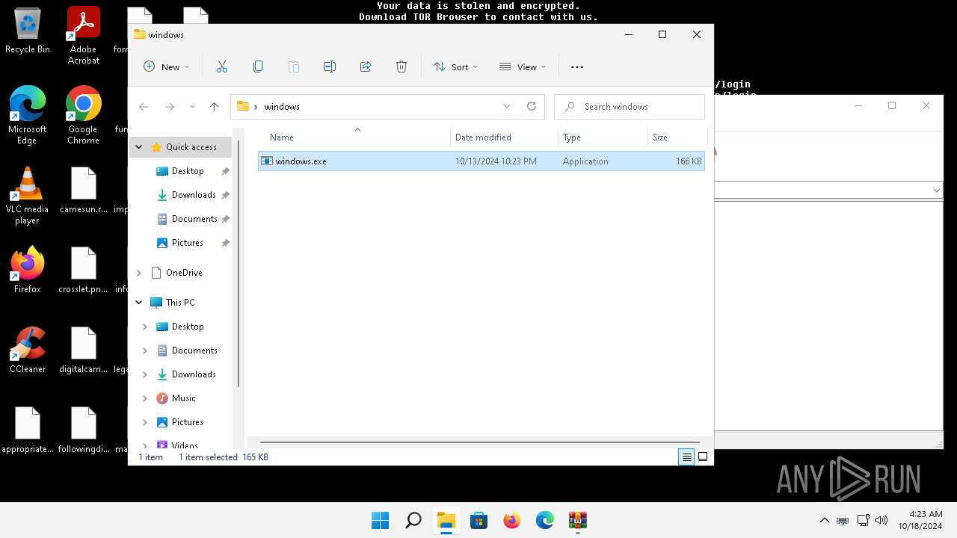This screenshot has width=957, height=538.
Task: Maximize the background window
Action: (892, 106)
